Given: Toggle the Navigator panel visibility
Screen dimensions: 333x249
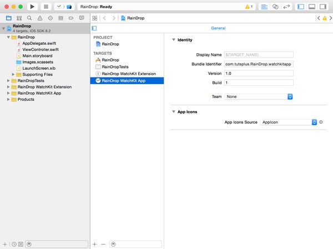Looking at the screenshot, I should pyautogui.click(x=301, y=7).
